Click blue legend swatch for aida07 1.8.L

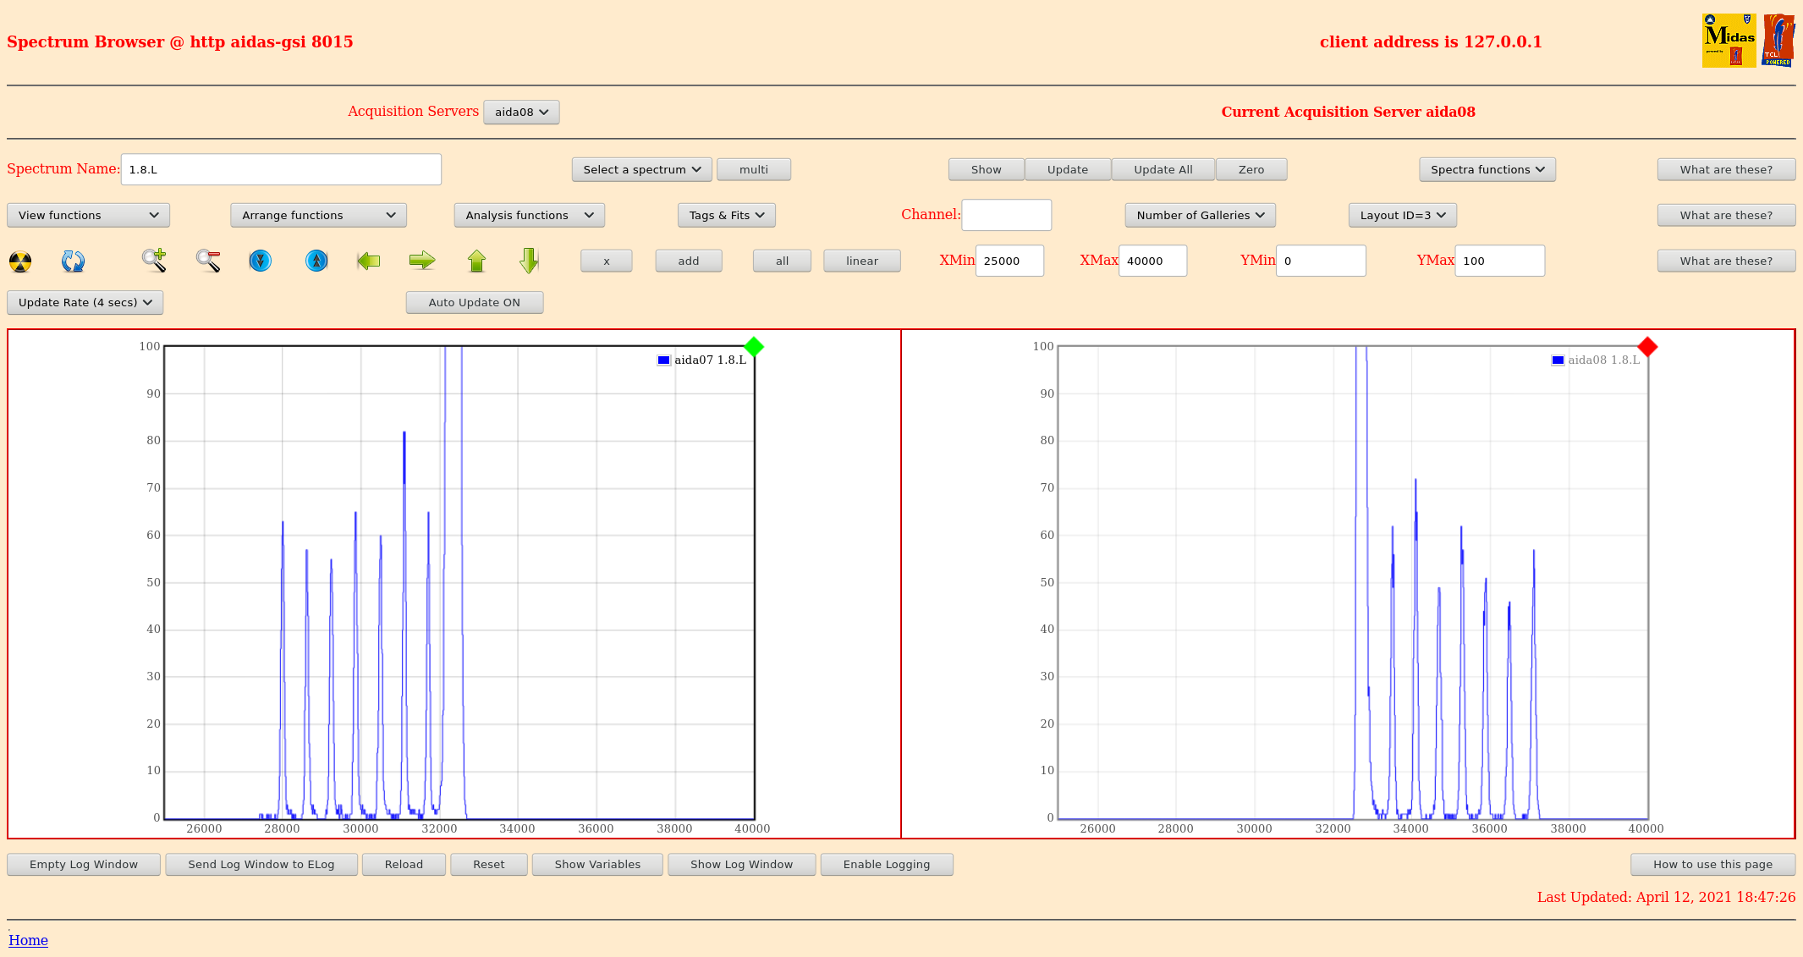pyautogui.click(x=664, y=360)
